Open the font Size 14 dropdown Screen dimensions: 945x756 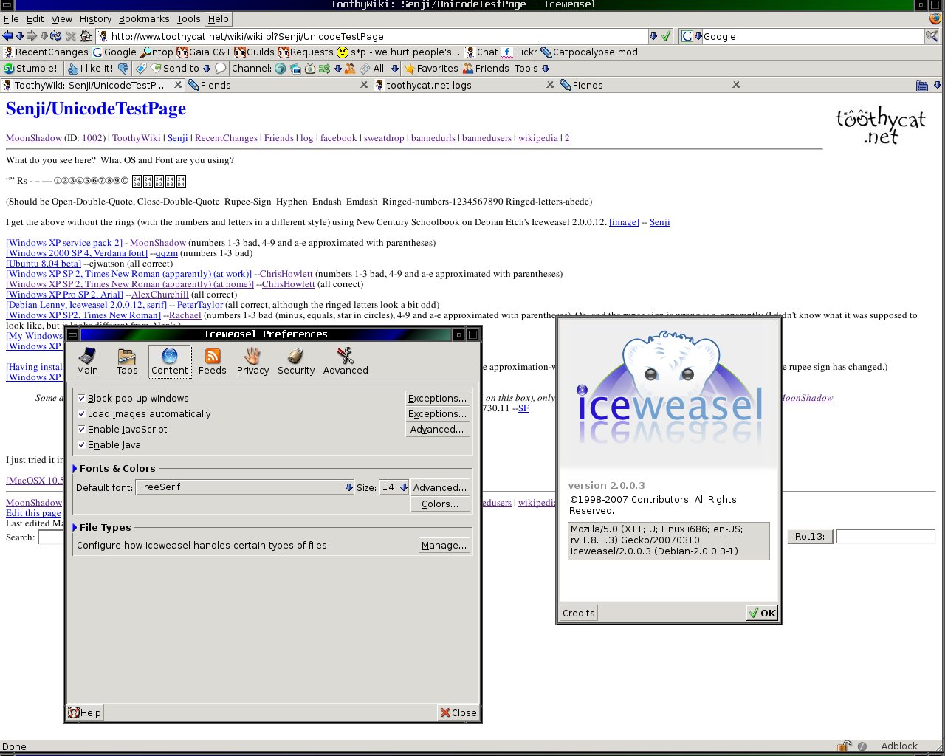(x=394, y=487)
